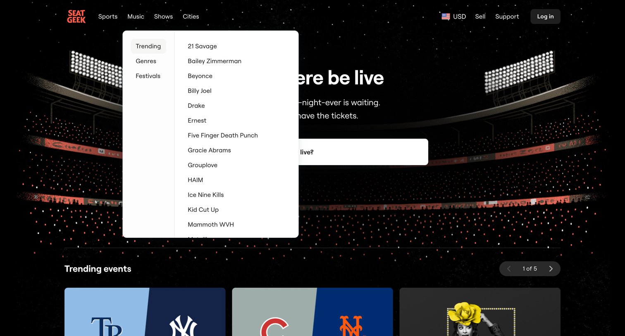Open the Cubs vs Mets event card
625x336 pixels.
pyautogui.click(x=312, y=312)
